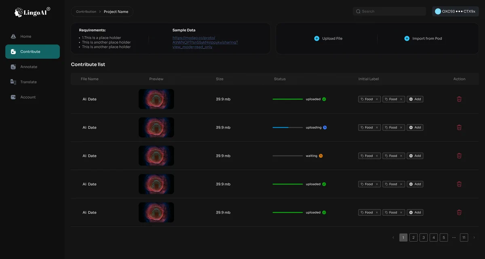Click the green check in the first row
This screenshot has width=485, height=259.
324,99
